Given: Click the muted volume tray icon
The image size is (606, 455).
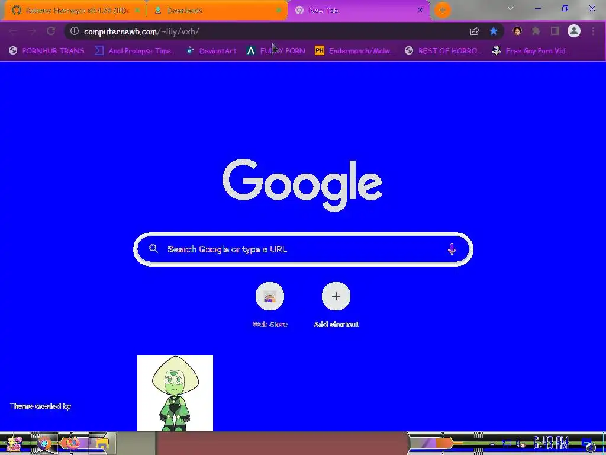Looking at the screenshot, I should (521, 443).
